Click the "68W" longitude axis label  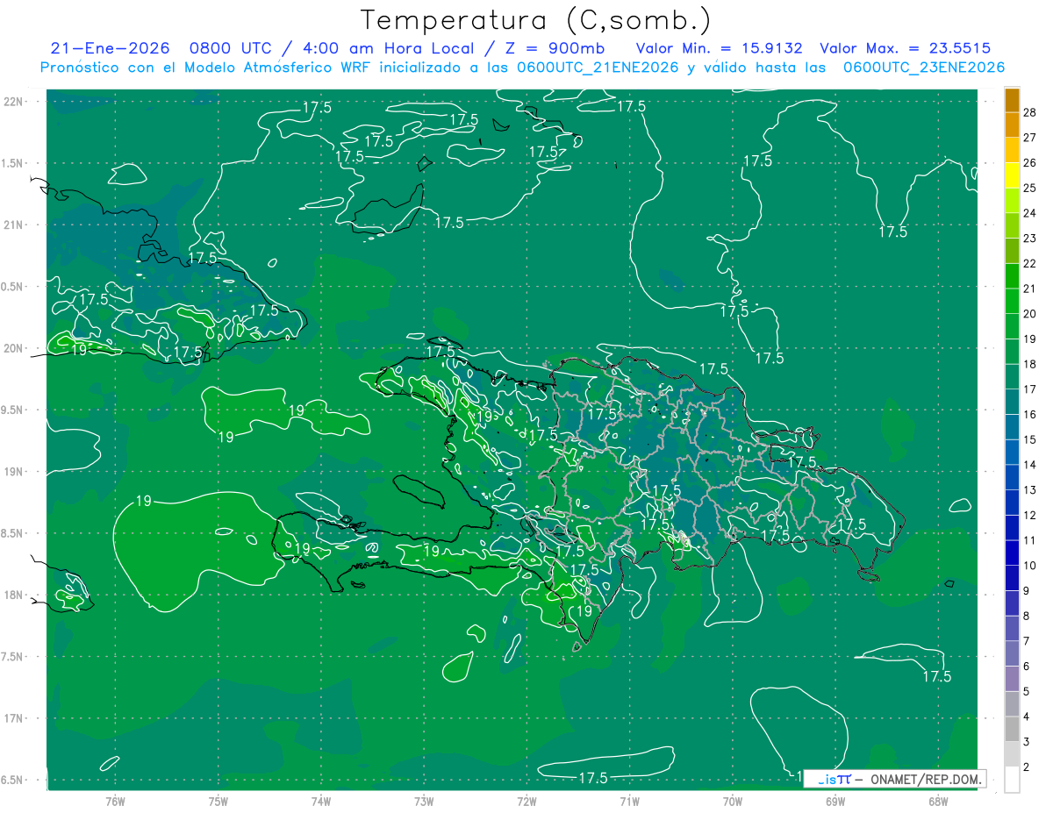click(938, 801)
